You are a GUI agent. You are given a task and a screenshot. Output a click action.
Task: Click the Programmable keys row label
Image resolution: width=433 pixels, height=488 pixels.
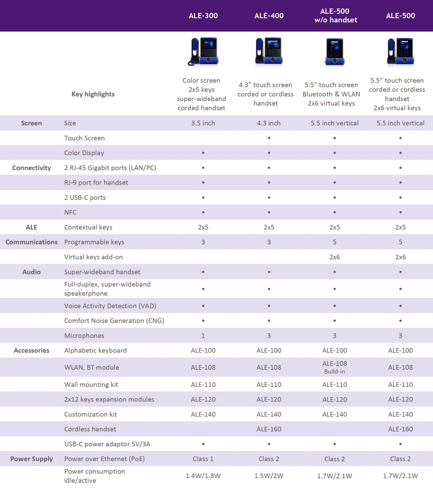pyautogui.click(x=94, y=242)
